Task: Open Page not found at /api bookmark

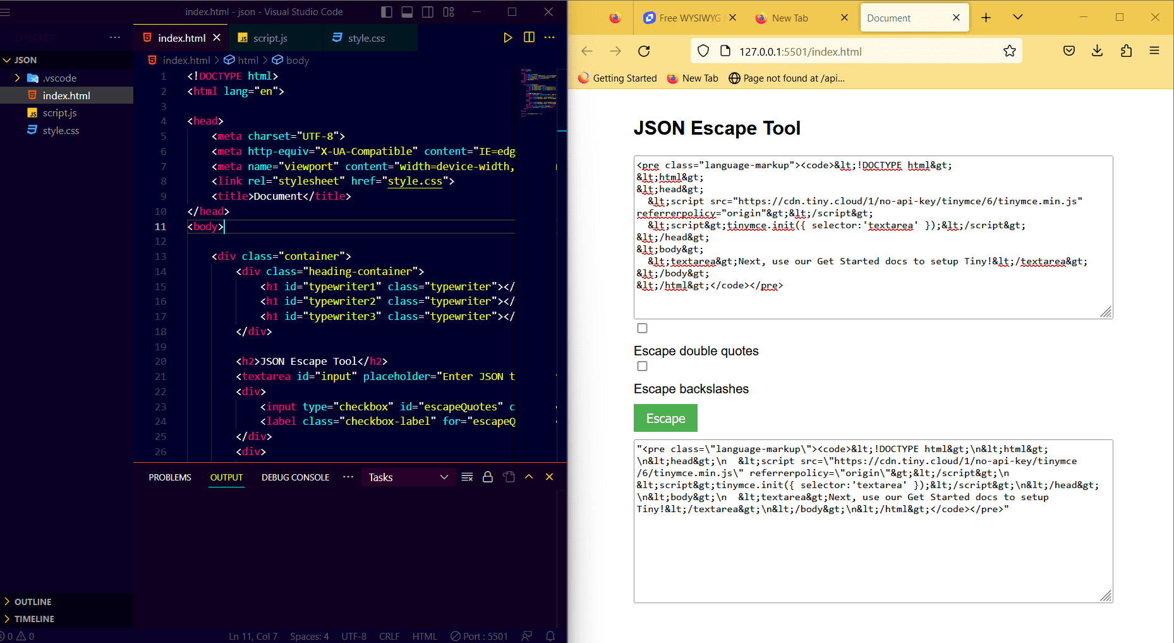Action: pos(787,78)
